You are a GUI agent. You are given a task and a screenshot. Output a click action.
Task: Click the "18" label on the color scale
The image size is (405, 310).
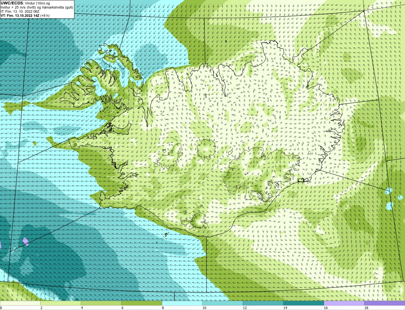pos(366,308)
